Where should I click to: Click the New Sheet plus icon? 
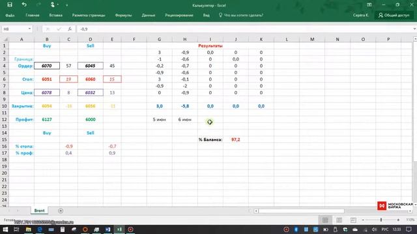click(x=61, y=211)
